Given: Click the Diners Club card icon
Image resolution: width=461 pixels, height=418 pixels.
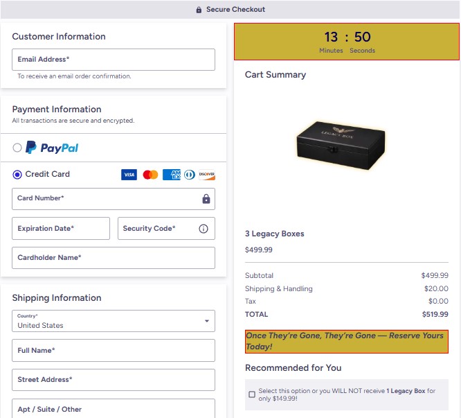Looking at the screenshot, I should point(190,175).
